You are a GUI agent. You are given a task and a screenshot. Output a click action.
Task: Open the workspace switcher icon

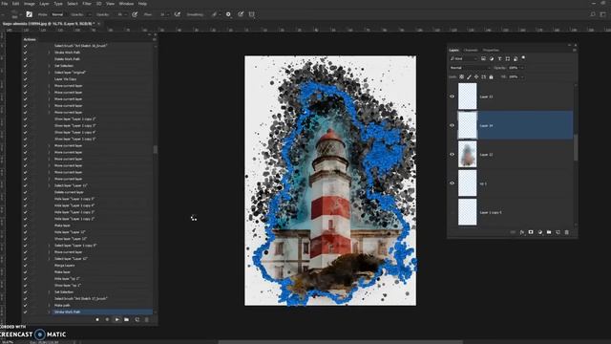pyautogui.click(x=602, y=14)
